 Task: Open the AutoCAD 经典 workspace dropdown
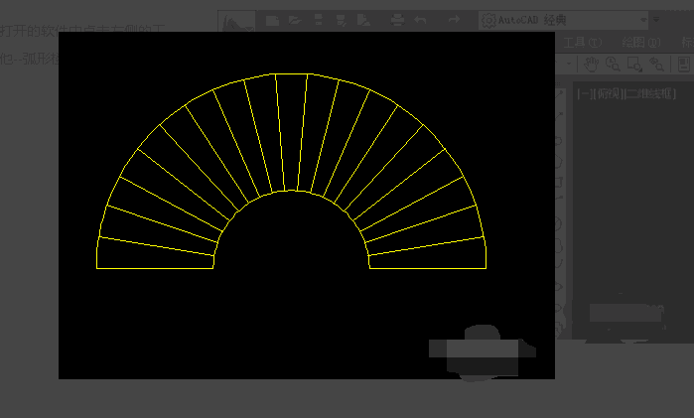point(562,20)
